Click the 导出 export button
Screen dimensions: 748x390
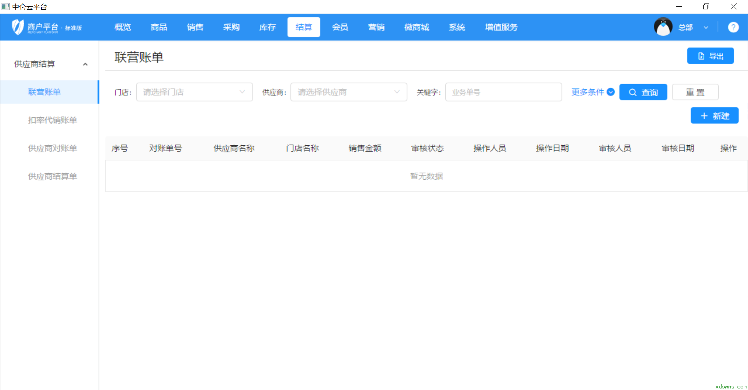711,56
